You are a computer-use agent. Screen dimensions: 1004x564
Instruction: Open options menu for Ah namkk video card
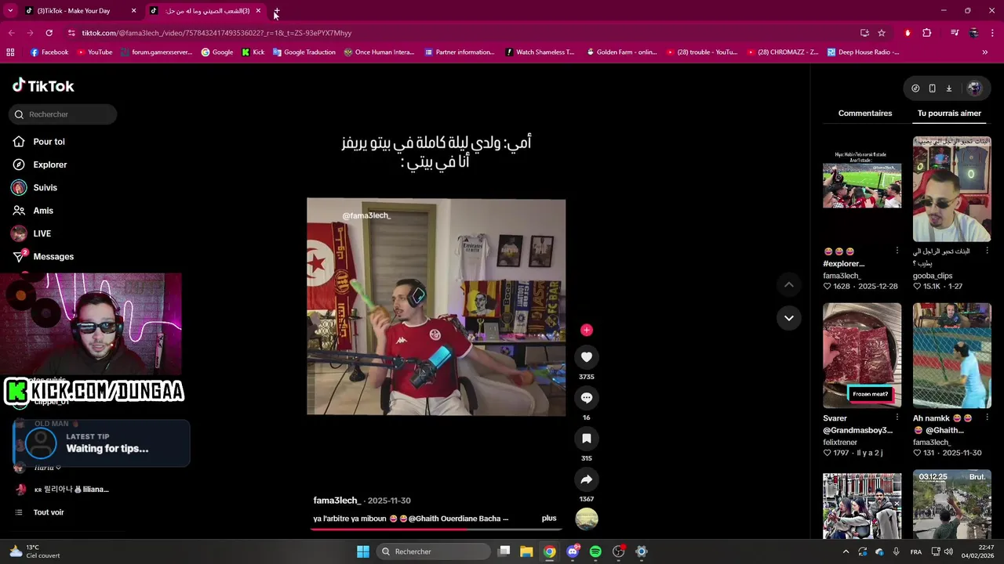coord(987,418)
